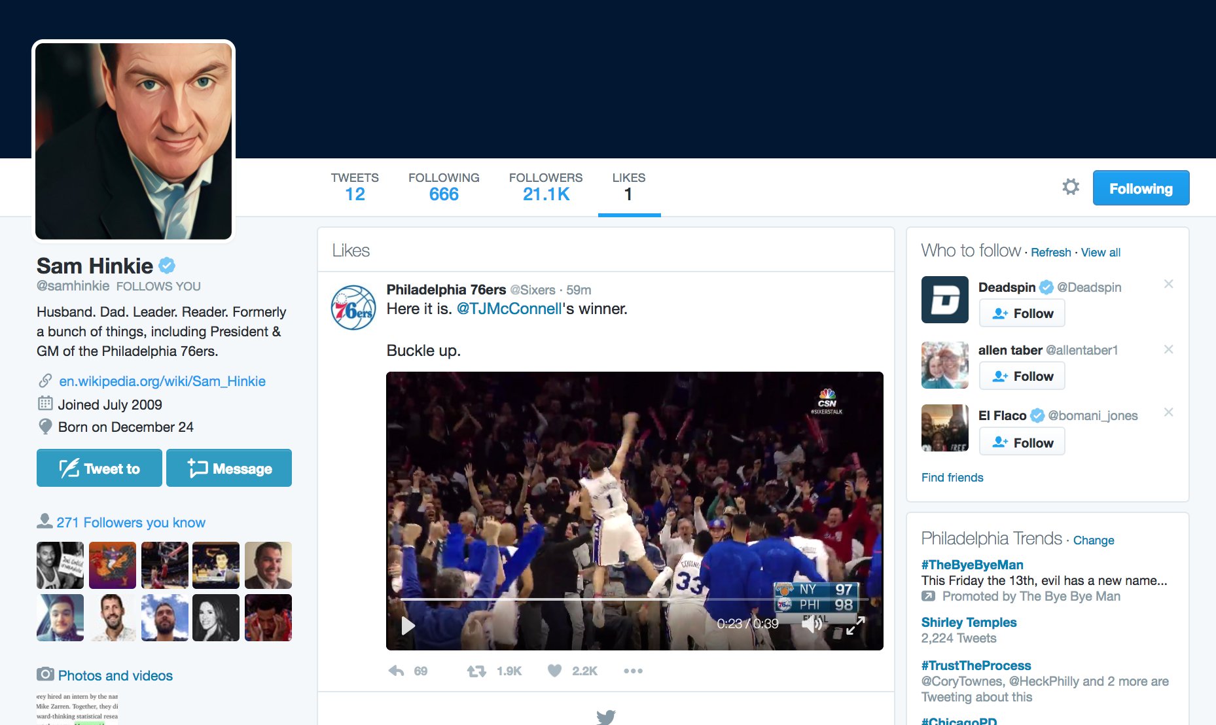1216x725 pixels.
Task: Click the link icon beside wikipedia URL
Action: click(x=45, y=380)
